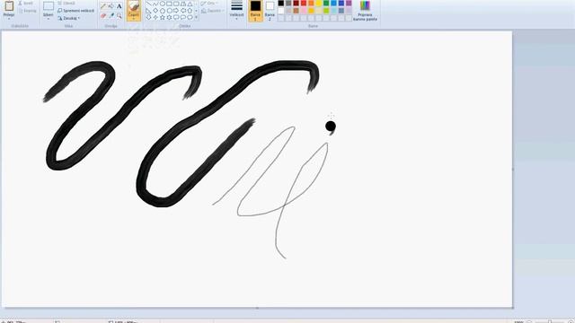Pick the green palette swatch
The height and width of the screenshot is (323, 575).
tap(326, 4)
